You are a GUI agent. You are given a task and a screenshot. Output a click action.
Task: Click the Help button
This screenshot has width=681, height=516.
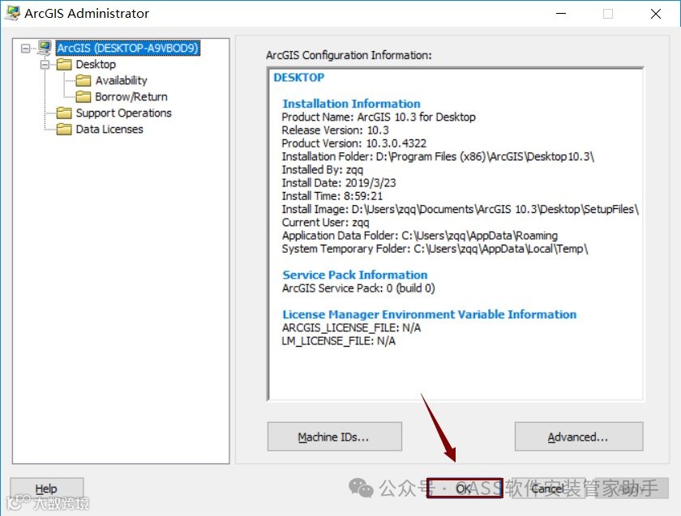click(x=46, y=488)
